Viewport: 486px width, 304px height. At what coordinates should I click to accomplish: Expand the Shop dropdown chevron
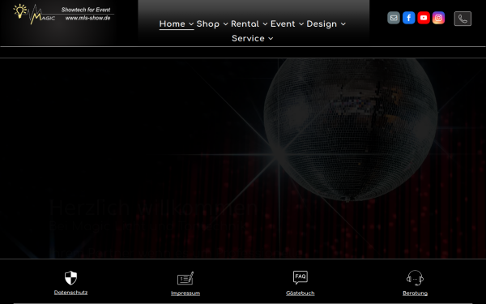226,24
